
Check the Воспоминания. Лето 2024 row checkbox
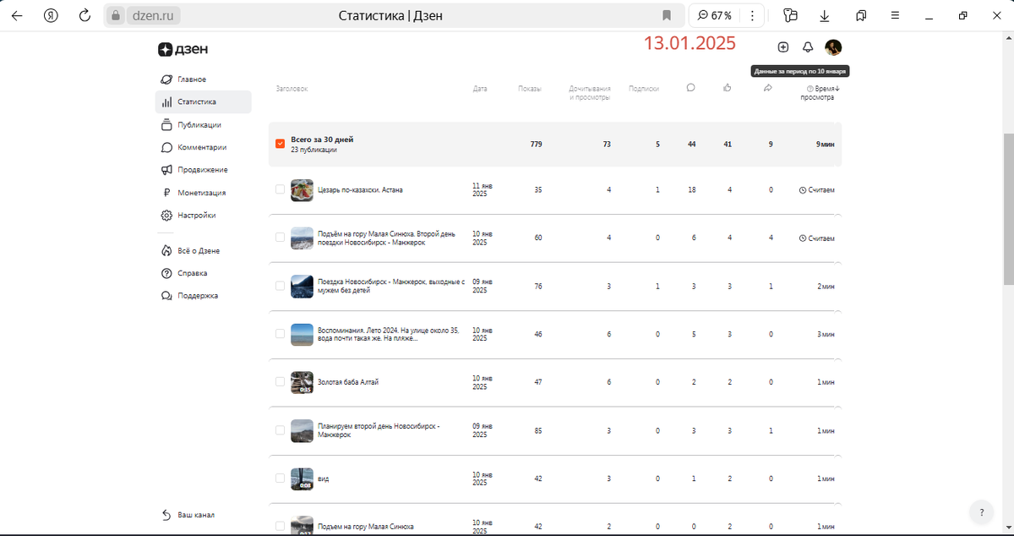click(280, 334)
